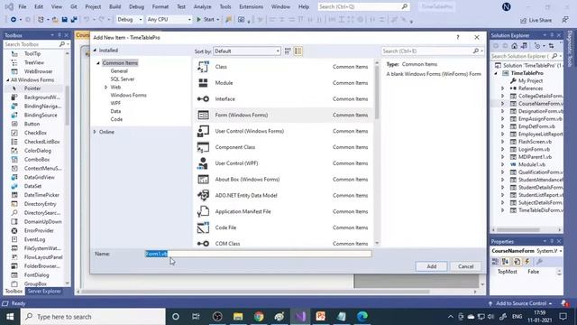Click the Add button

tap(431, 266)
